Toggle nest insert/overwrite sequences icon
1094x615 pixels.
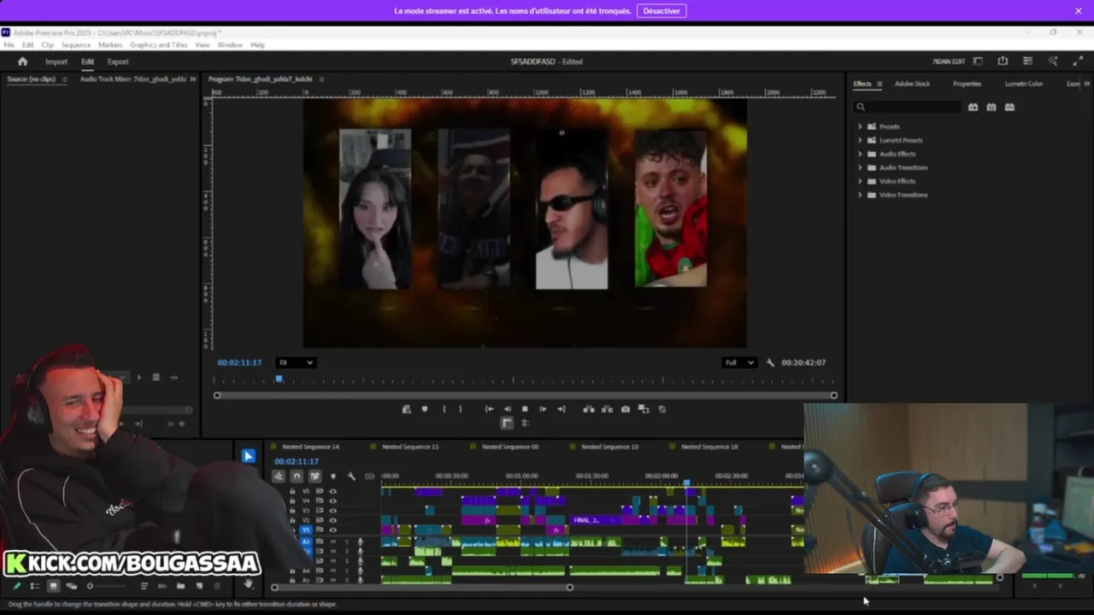[279, 476]
